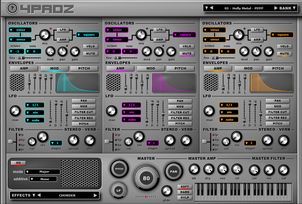Click first pad's gain knob
The image size is (302, 204).
point(75,52)
